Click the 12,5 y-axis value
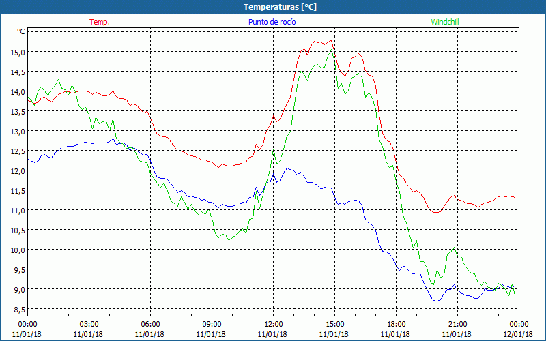Screen dimensions: 546x341 (18, 151)
